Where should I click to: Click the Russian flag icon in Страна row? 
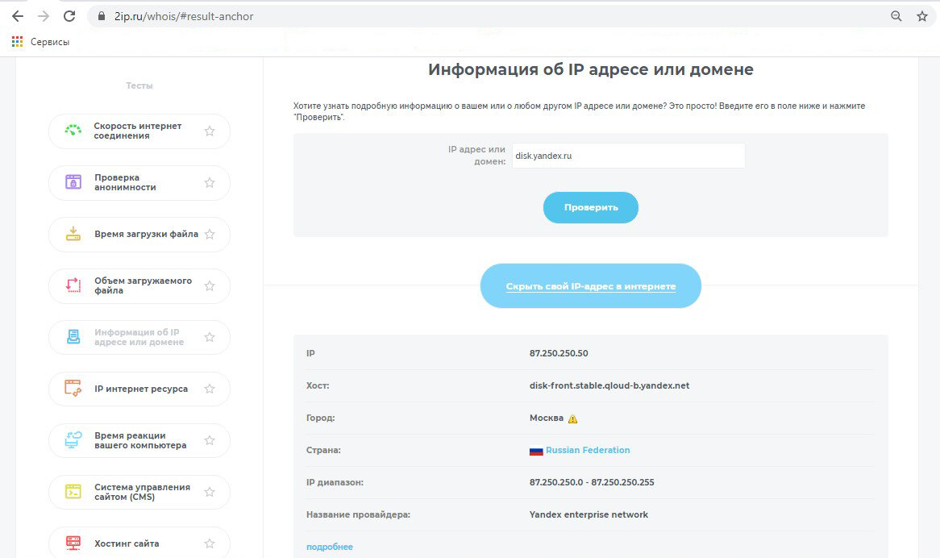pos(536,451)
